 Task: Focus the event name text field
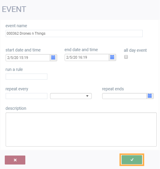pyautogui.click(x=74, y=34)
